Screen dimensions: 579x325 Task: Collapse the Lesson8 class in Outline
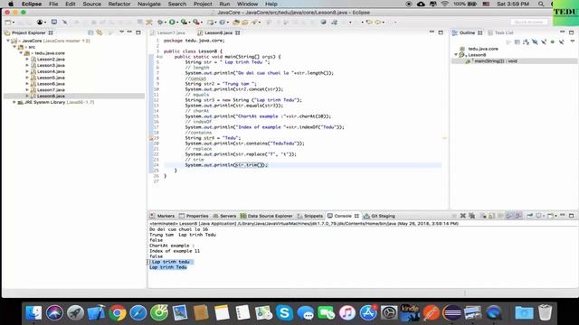click(456, 55)
